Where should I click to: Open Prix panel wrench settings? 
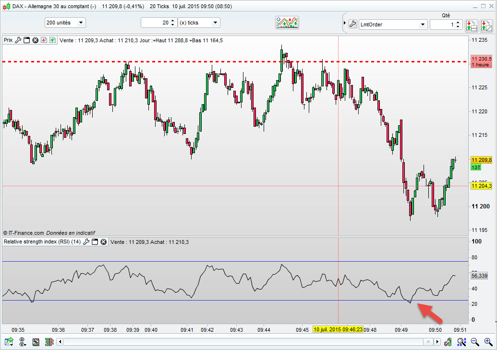18,40
